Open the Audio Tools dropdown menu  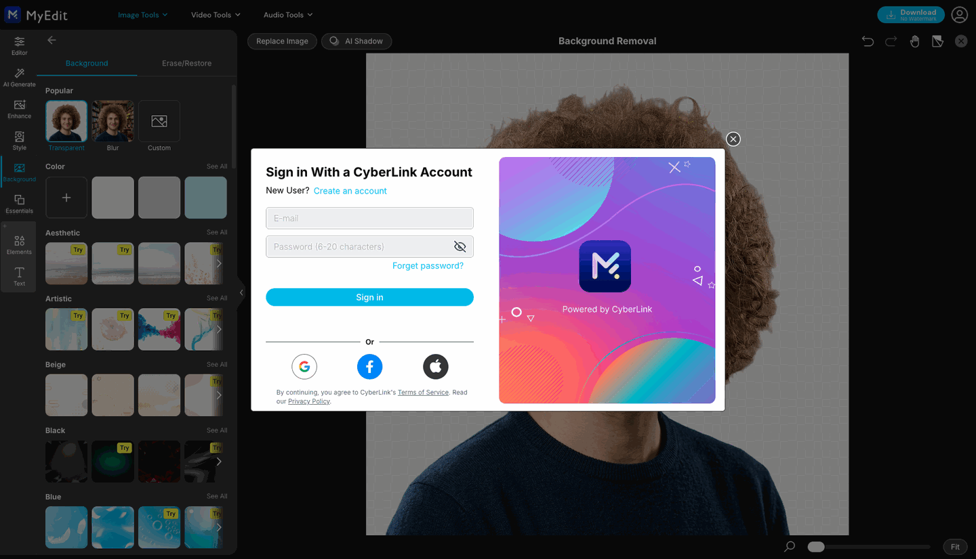[288, 15]
